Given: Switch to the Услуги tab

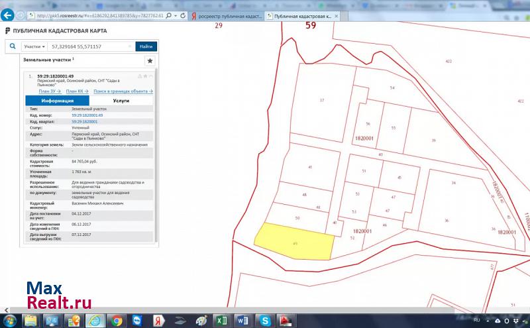Looking at the screenshot, I should [x=121, y=101].
